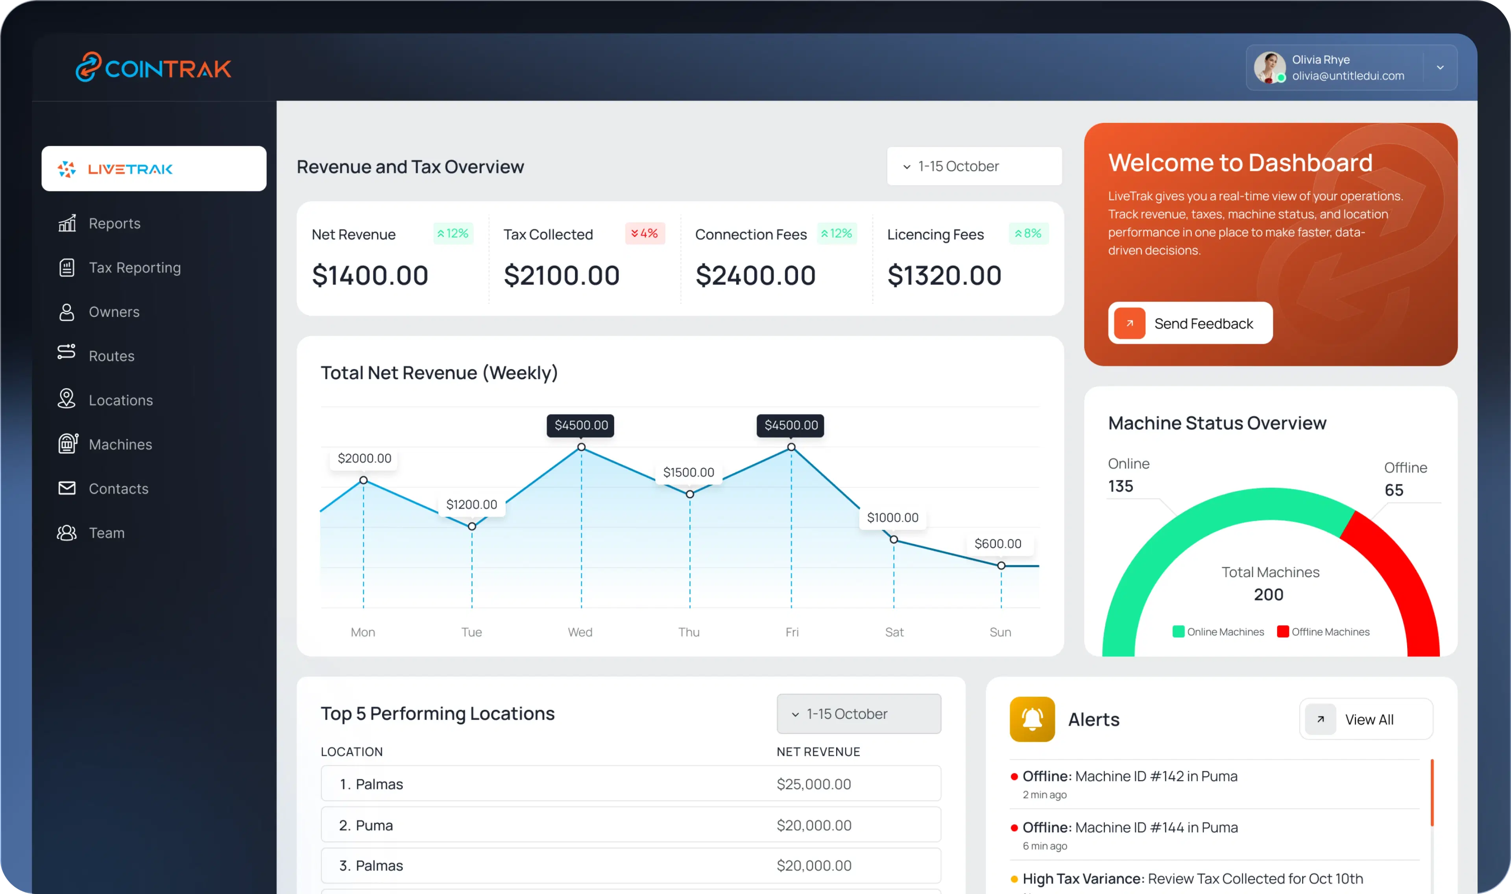1511x894 pixels.
Task: Click the orange Alerts panel scrollbar
Action: (x=1432, y=792)
